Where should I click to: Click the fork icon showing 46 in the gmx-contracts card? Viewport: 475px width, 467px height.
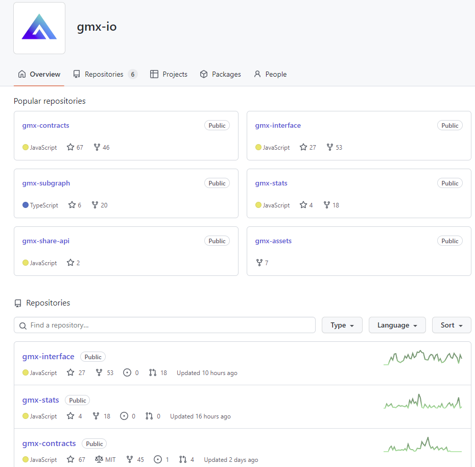(97, 147)
